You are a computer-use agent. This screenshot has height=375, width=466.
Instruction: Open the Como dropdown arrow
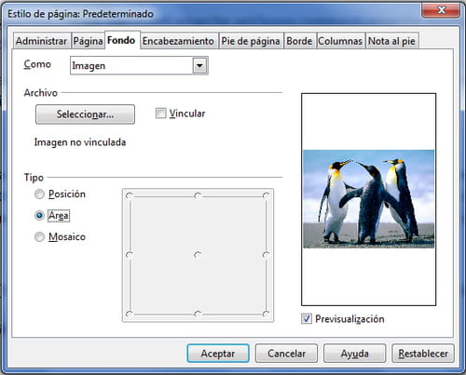[199, 65]
